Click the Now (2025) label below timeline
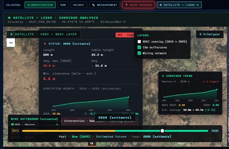The width and height of the screenshot is (229, 149). click(x=81, y=137)
